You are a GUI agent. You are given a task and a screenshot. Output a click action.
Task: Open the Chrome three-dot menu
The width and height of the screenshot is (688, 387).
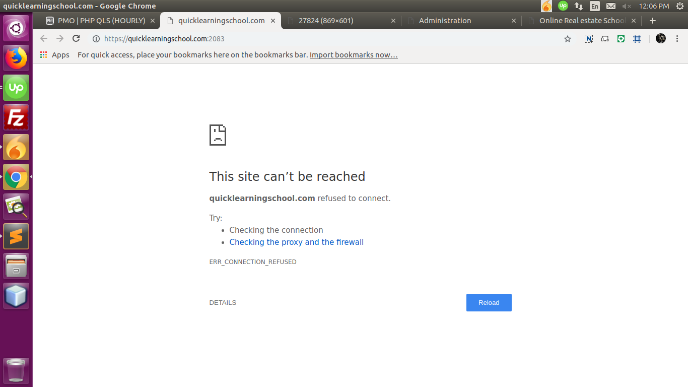click(677, 39)
